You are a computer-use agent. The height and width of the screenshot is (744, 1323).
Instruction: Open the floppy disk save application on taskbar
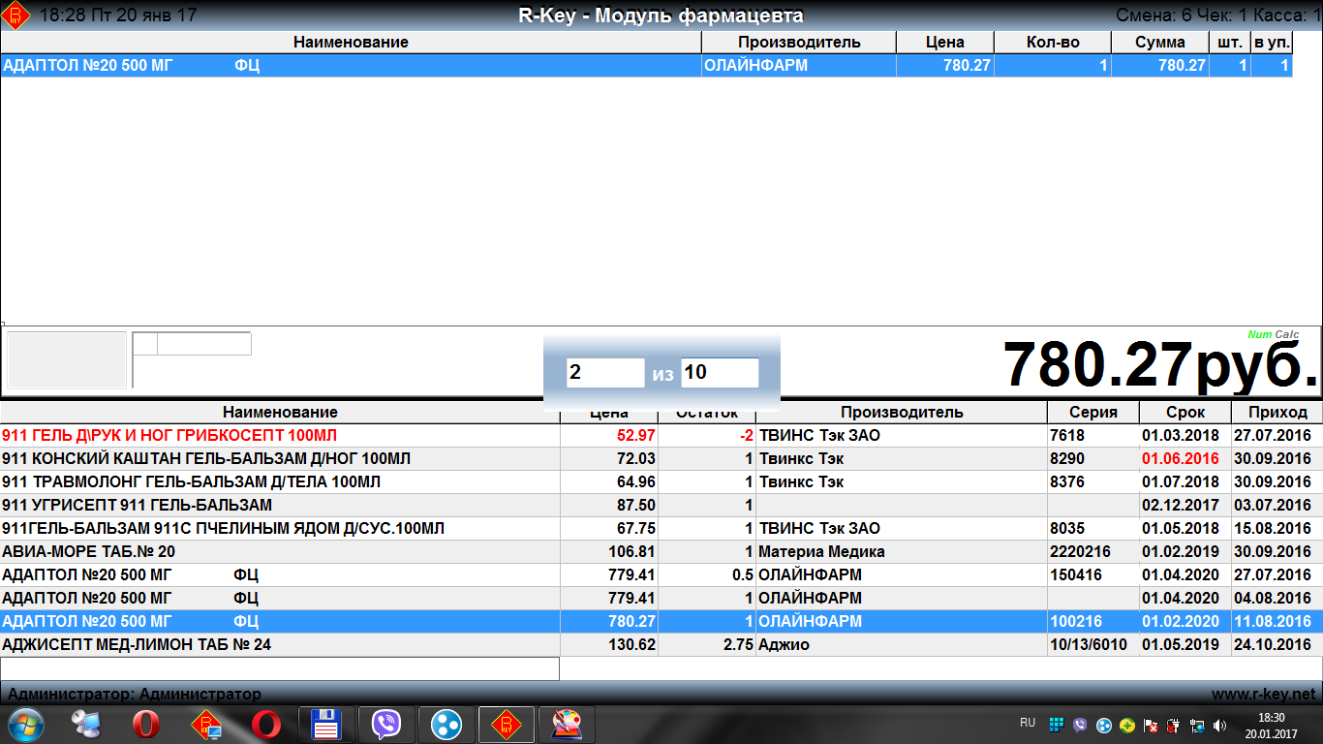coord(325,725)
